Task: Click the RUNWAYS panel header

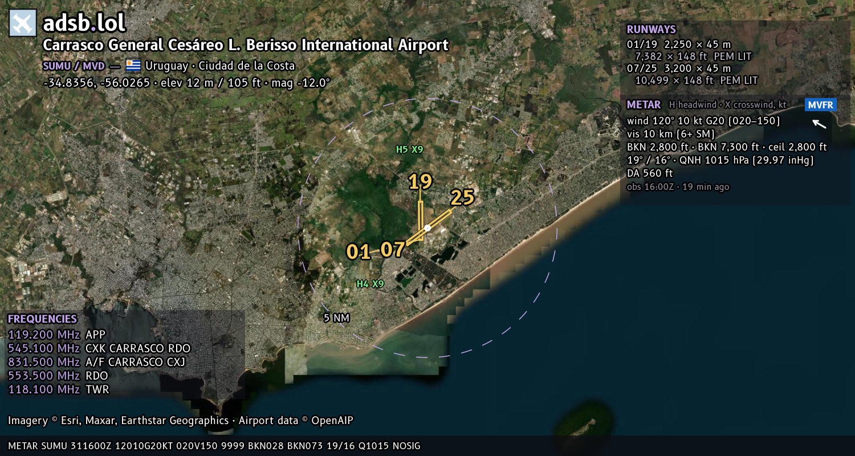Action: (652, 30)
